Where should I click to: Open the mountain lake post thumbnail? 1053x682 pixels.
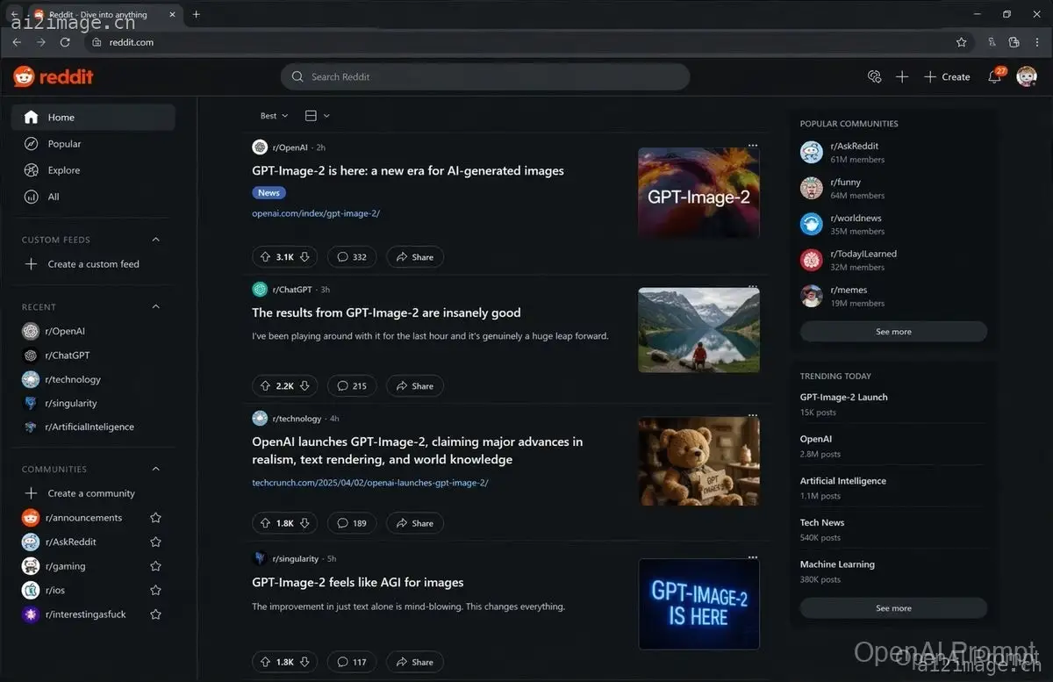click(698, 330)
